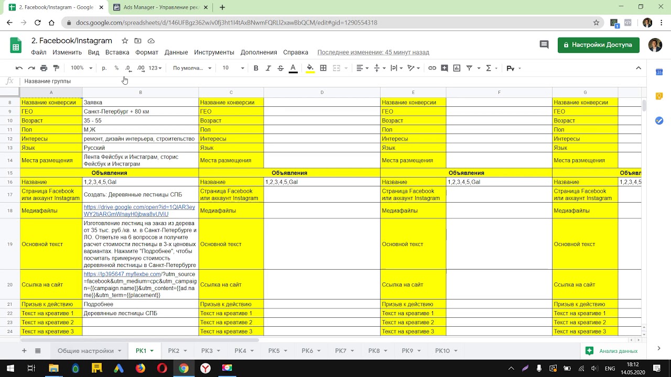The width and height of the screenshot is (671, 377).
Task: Insert a link using the chain icon
Action: tap(432, 68)
